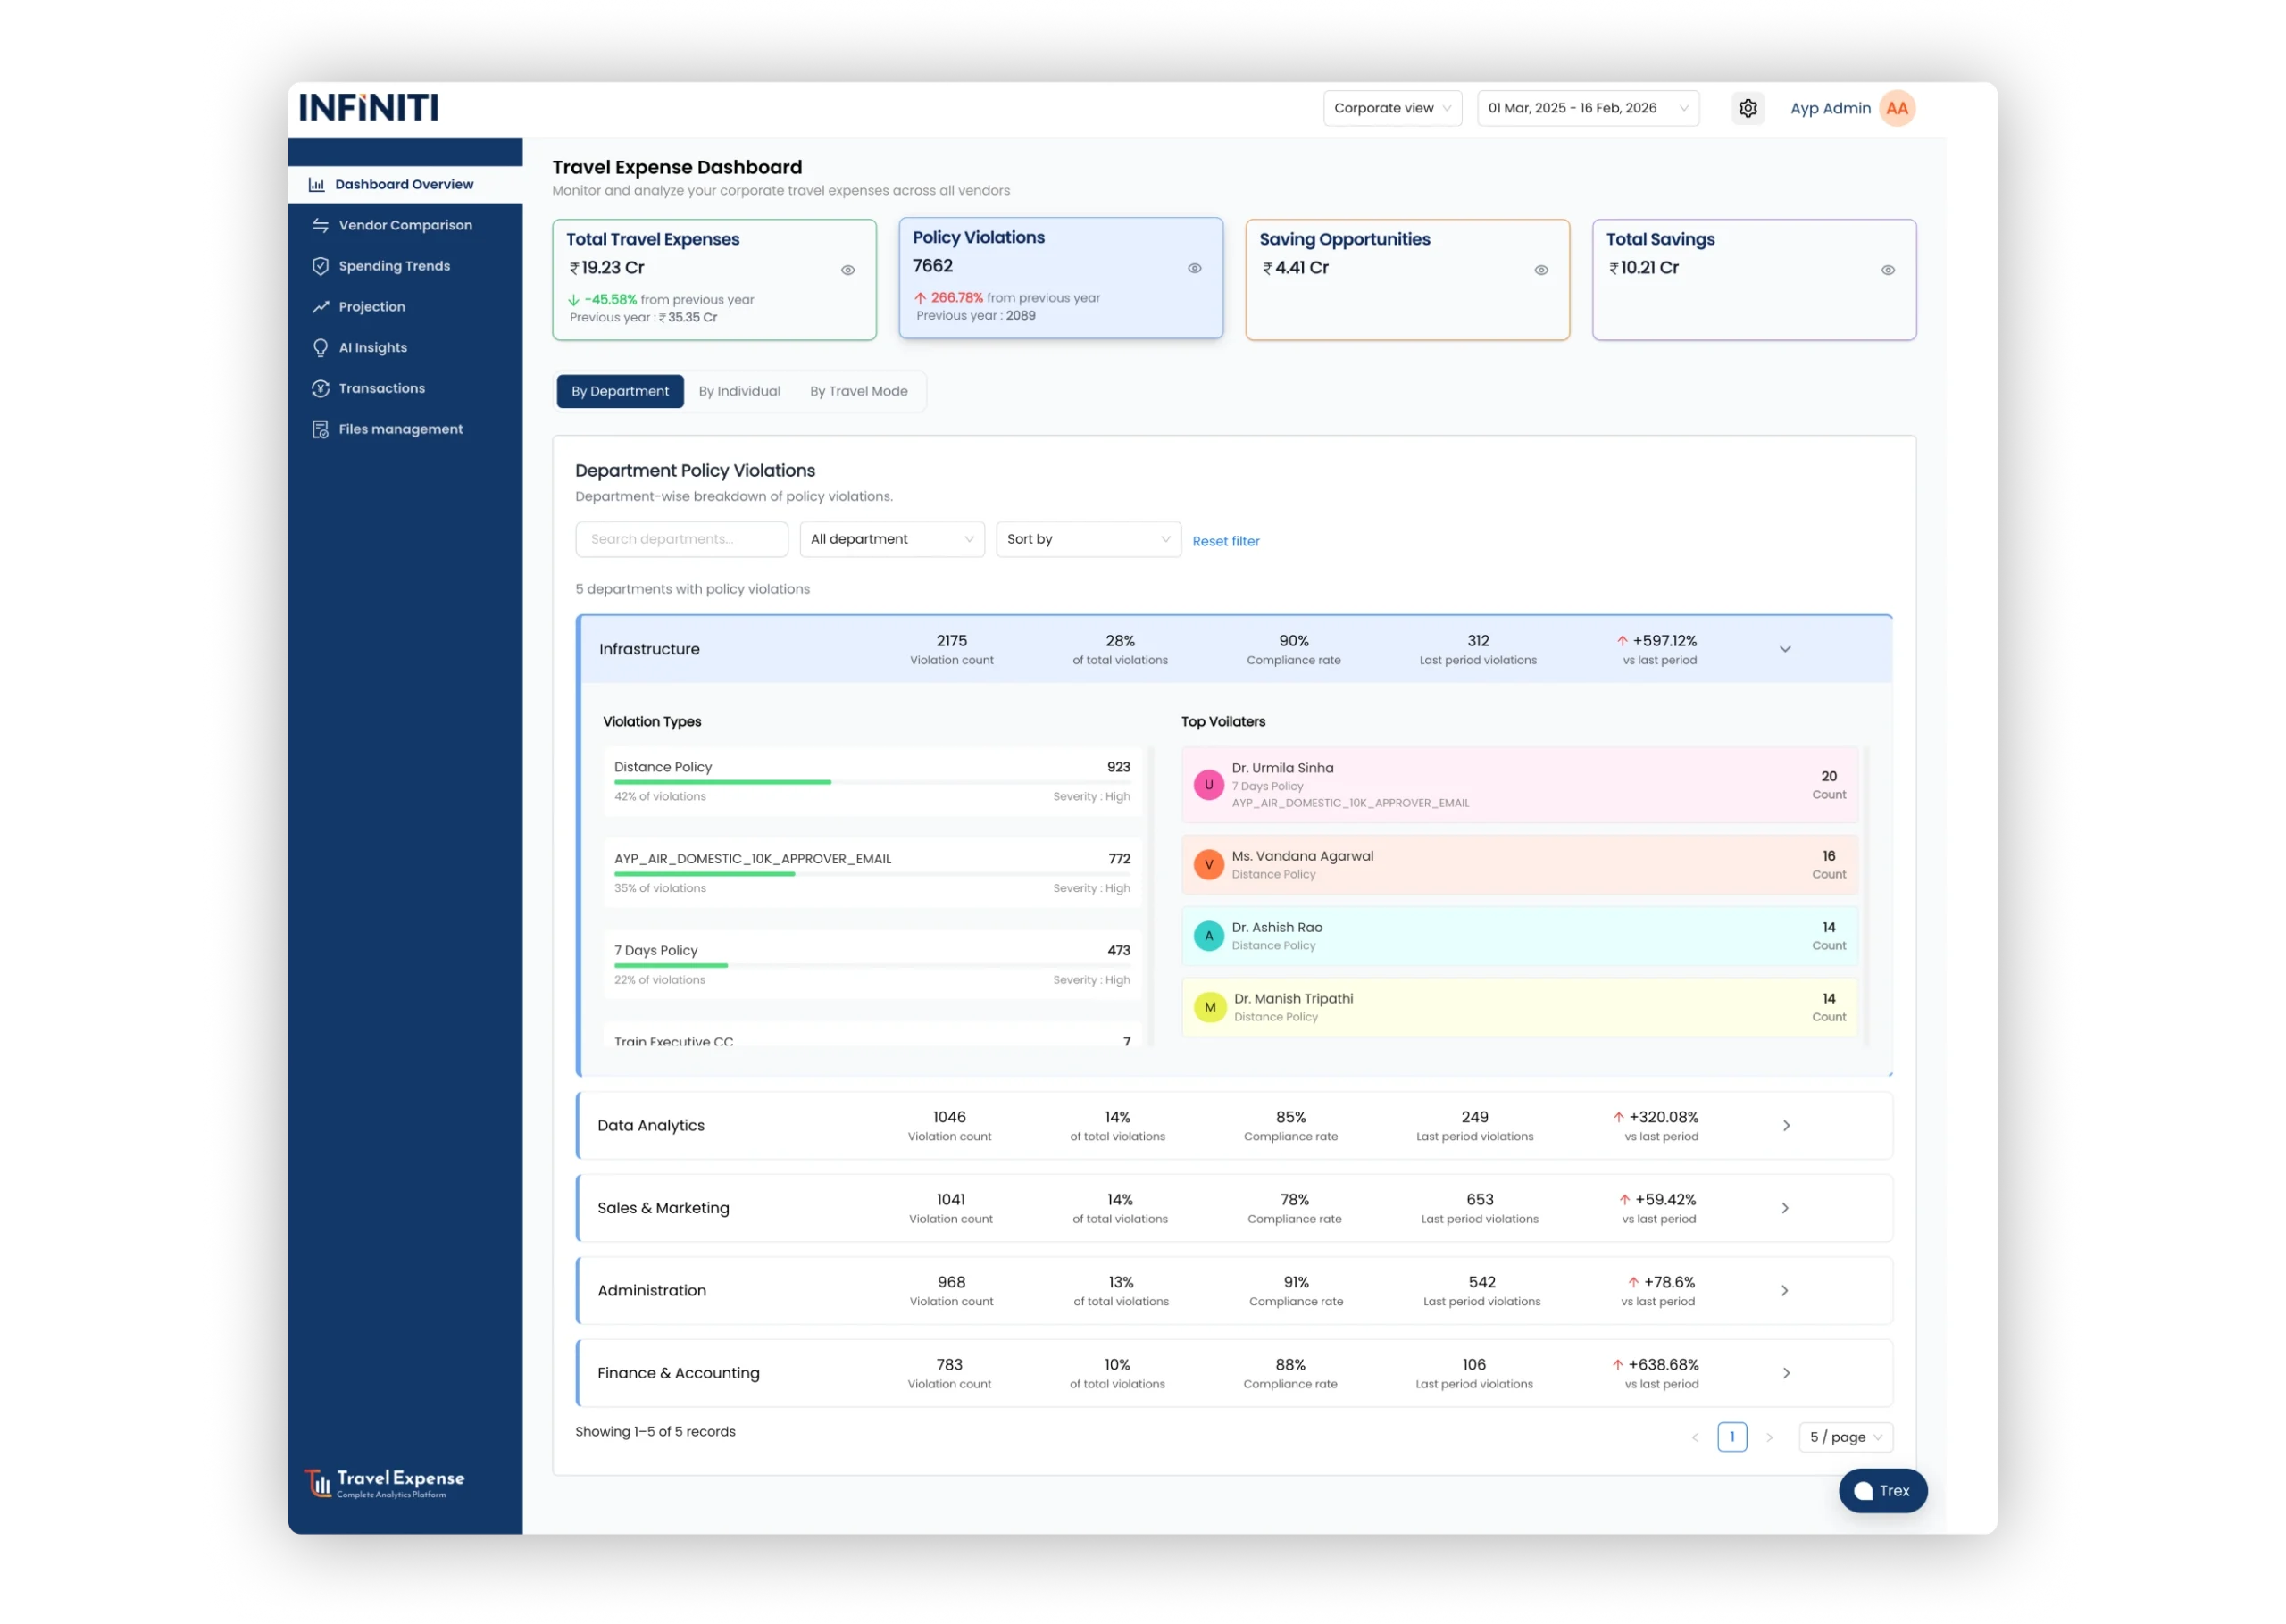Hide the Policy Violations amount via its eye icon
2286x1624 pixels.
[x=1194, y=268]
